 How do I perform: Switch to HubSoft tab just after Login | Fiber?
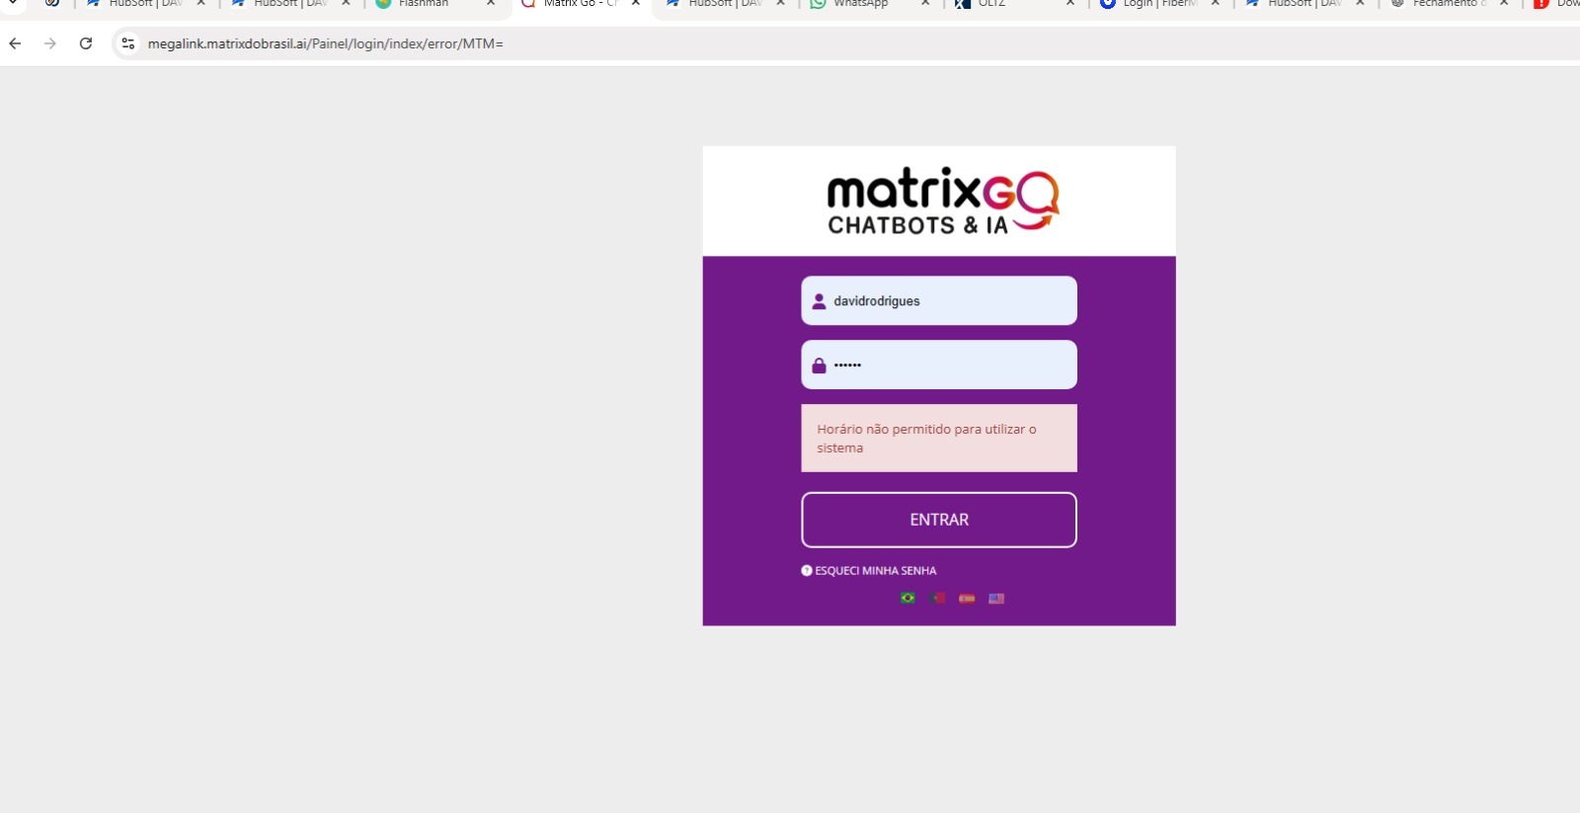tap(1305, 4)
